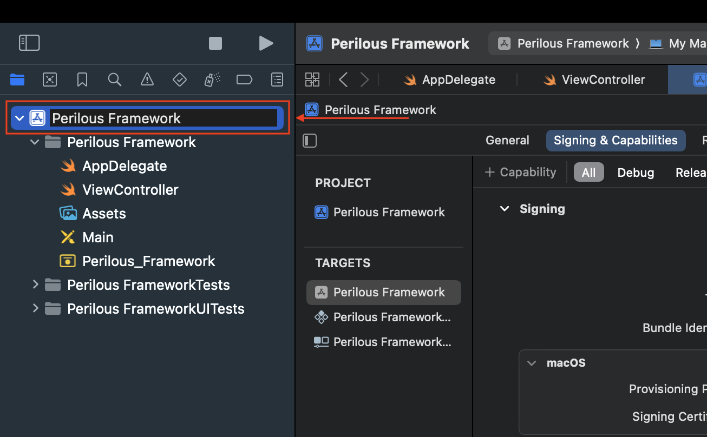Open the Bookmark navigator
This screenshot has height=437, width=707.
82,80
